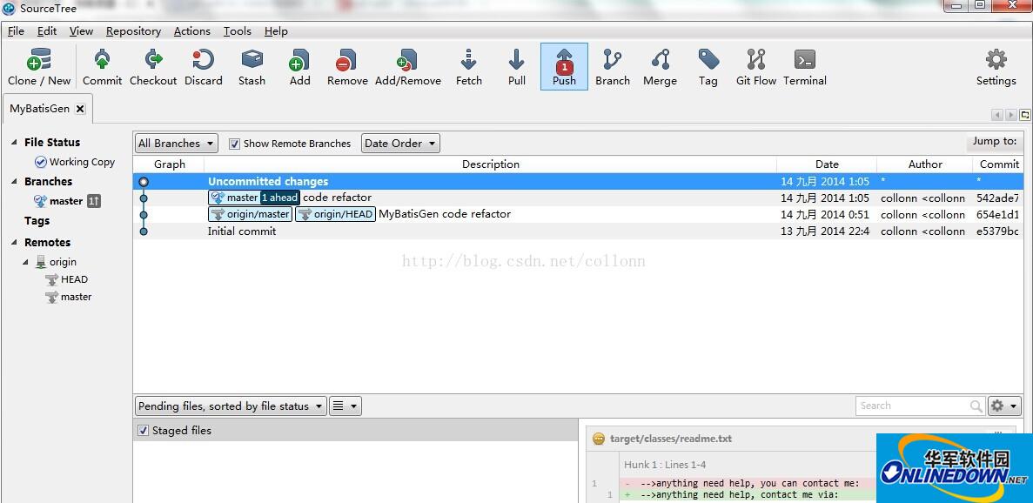1033x503 pixels.
Task: Click the tab scroll left arrow
Action: 996,115
